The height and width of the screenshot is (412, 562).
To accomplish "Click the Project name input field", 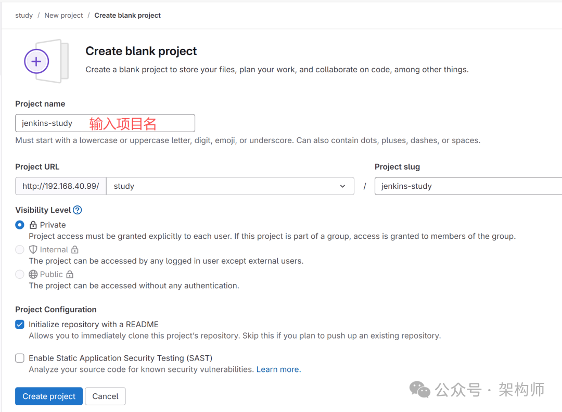I will pos(105,123).
